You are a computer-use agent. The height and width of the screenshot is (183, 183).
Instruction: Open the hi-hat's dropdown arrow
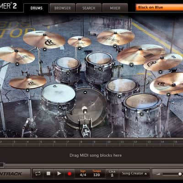click(27, 90)
